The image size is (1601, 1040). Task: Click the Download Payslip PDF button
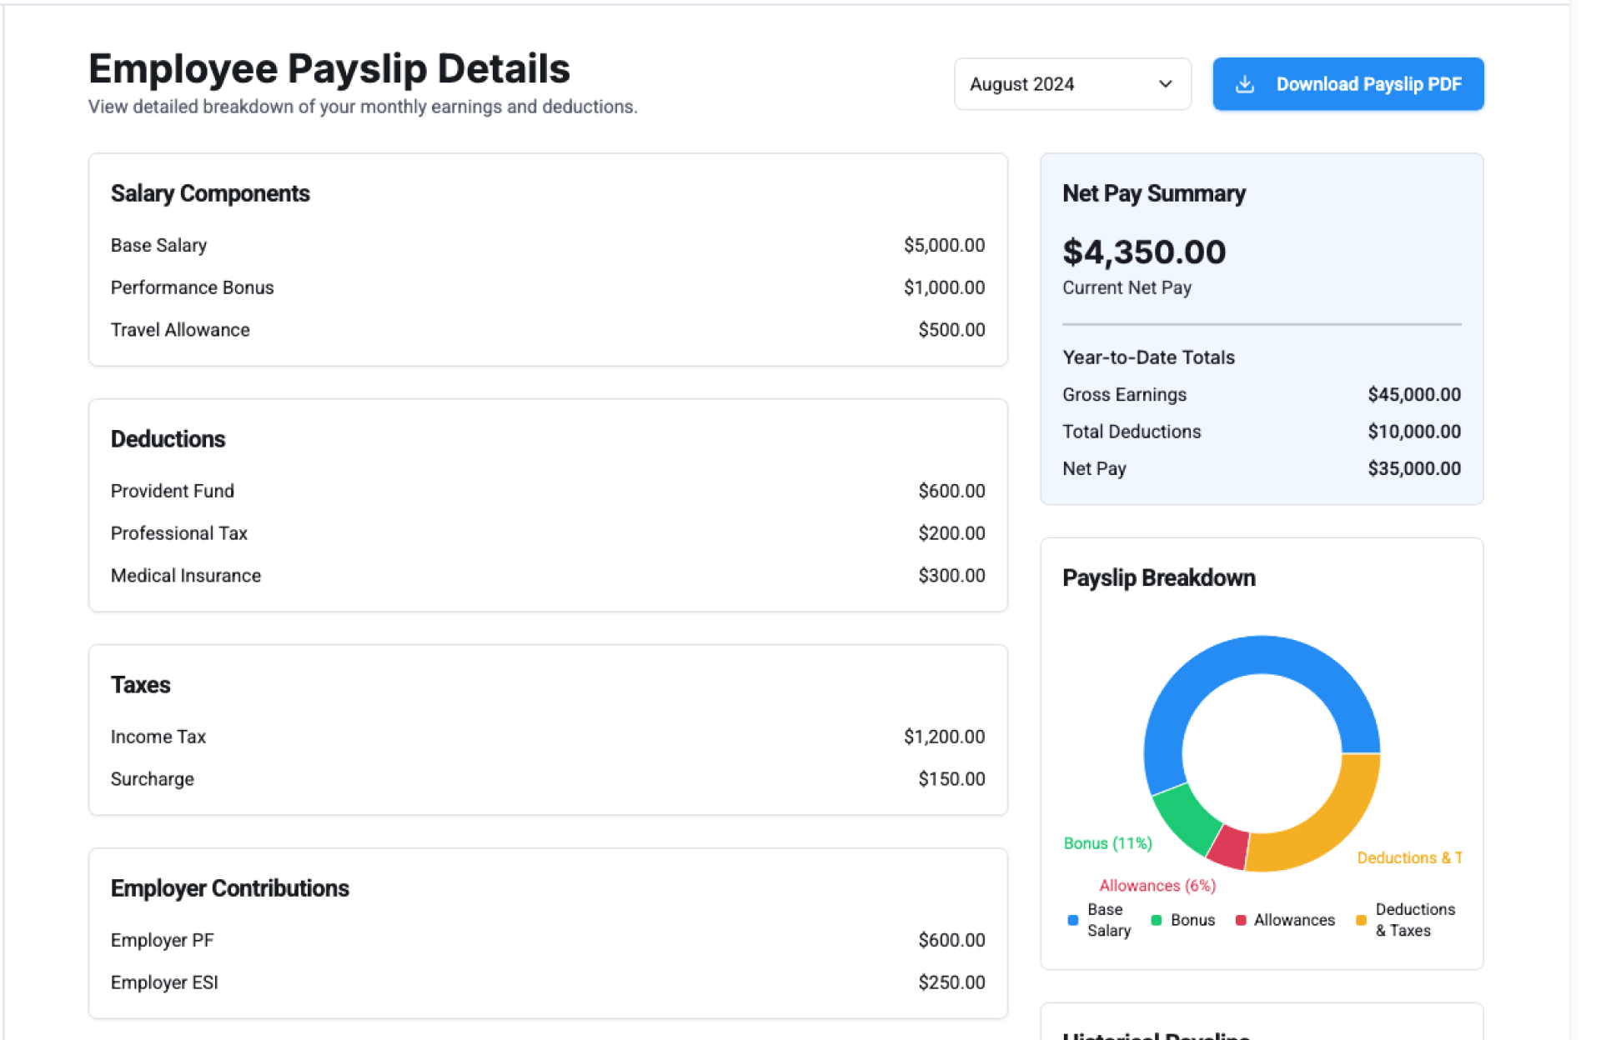click(1368, 84)
